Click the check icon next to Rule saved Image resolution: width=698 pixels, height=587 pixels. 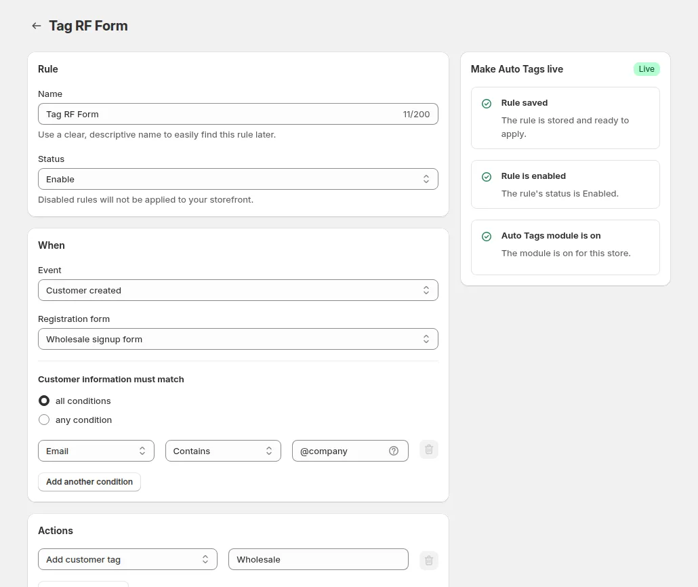487,103
